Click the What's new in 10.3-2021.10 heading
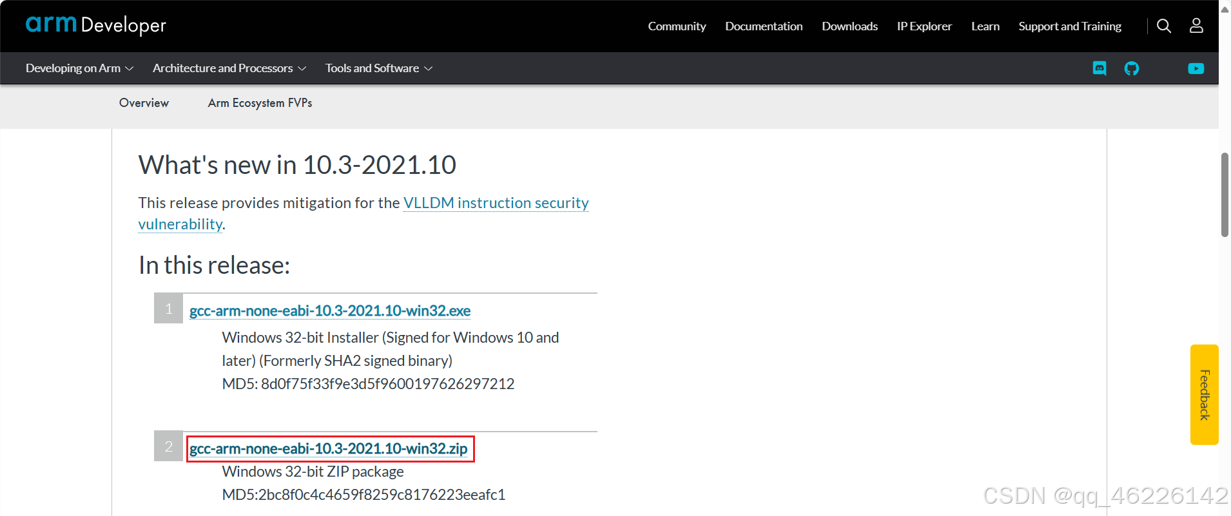 (297, 165)
